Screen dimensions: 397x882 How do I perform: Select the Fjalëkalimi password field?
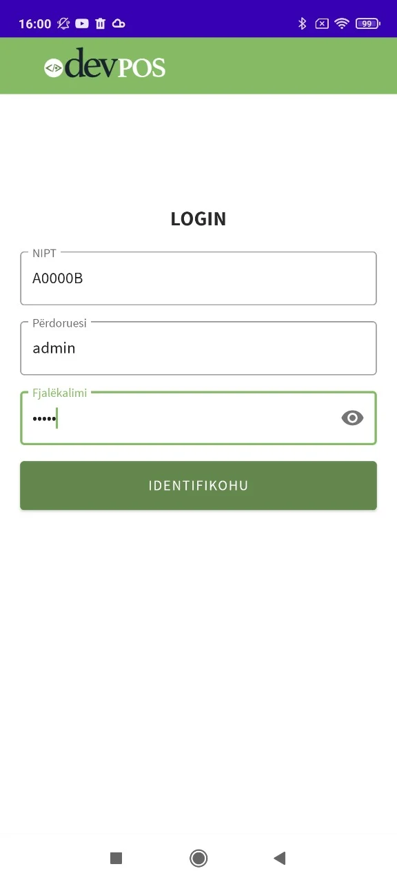point(198,418)
